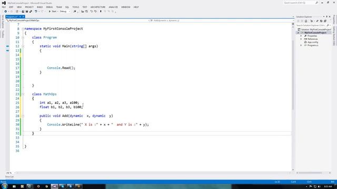Click the bookmark marker on line 12
Viewport: 337px width, 189px height.
click(x=7, y=46)
